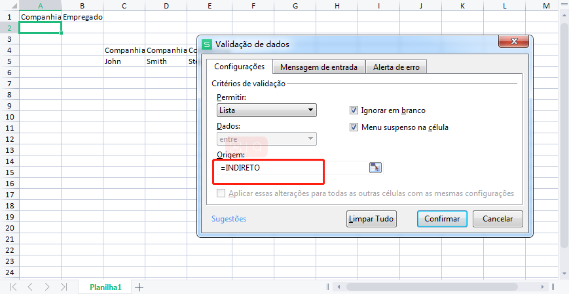
Task: Toggle Menu suspenso na célula checkbox
Action: click(354, 127)
